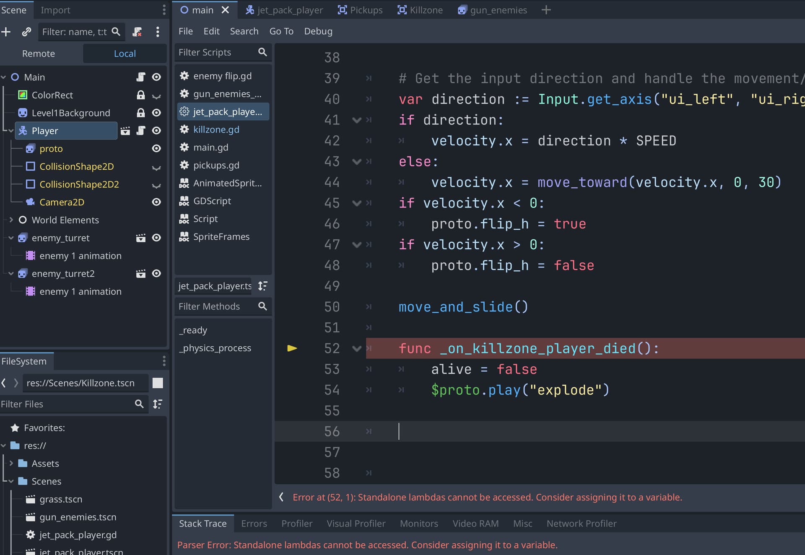Toggle methods sort icon beside jet_pack_player.ts
This screenshot has width=805, height=555.
tap(263, 286)
